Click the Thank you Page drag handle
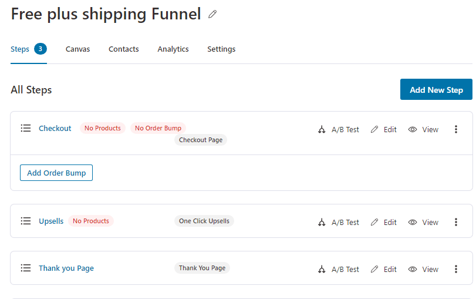476x299 pixels. click(26, 268)
